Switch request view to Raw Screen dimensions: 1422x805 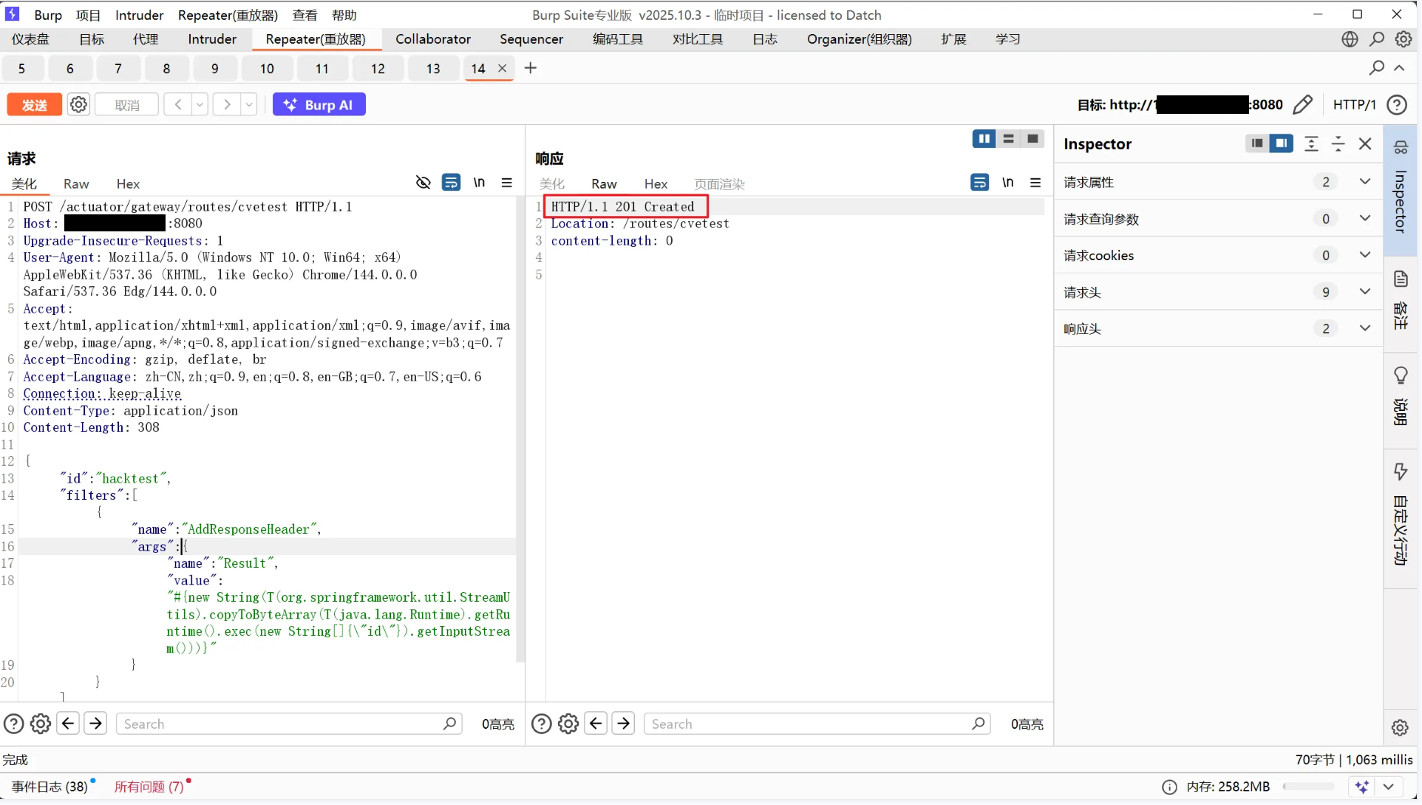coord(76,184)
